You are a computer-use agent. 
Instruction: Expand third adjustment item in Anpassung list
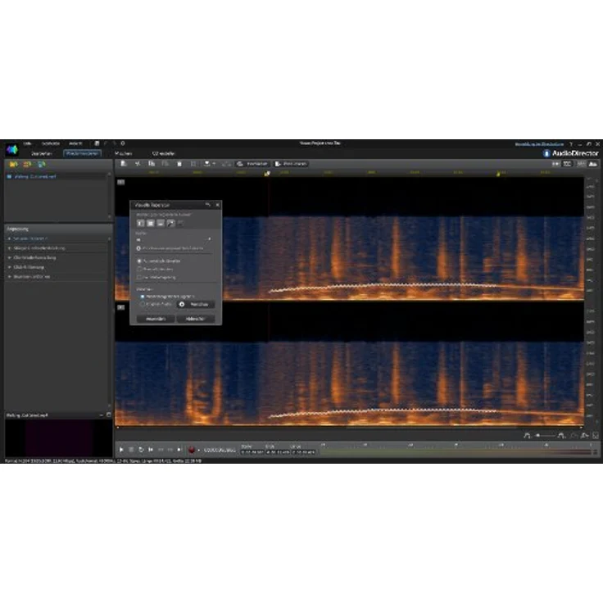9,257
